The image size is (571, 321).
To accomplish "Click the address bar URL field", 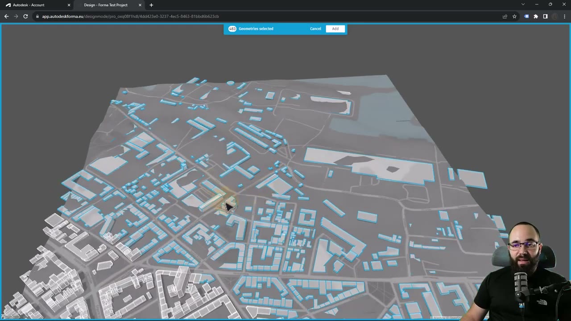I will tap(268, 16).
